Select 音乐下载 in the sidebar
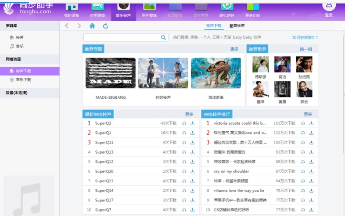 (24, 80)
